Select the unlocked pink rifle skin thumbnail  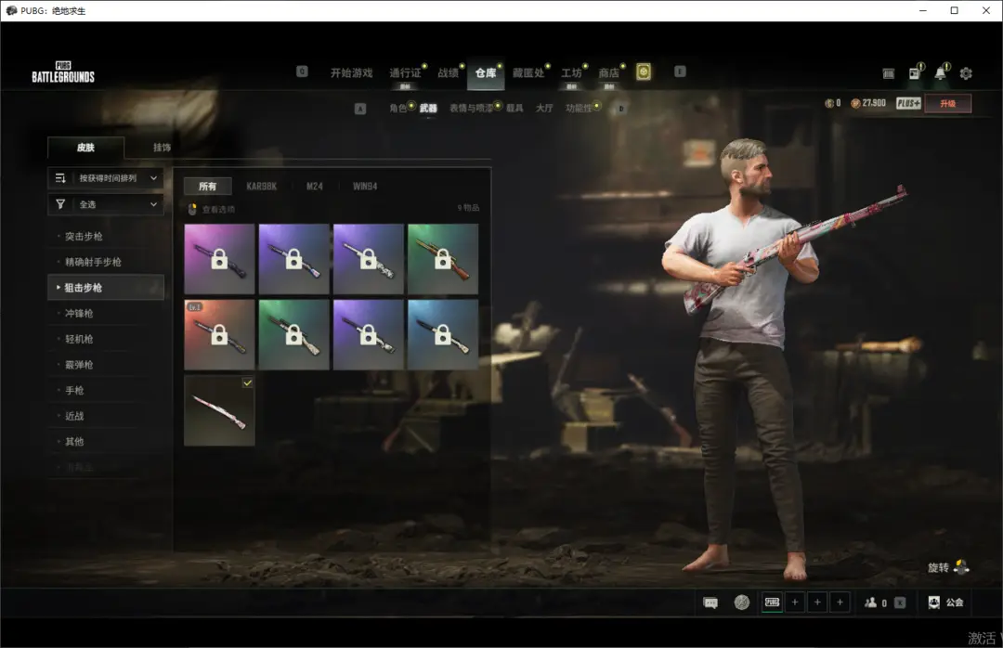click(219, 410)
